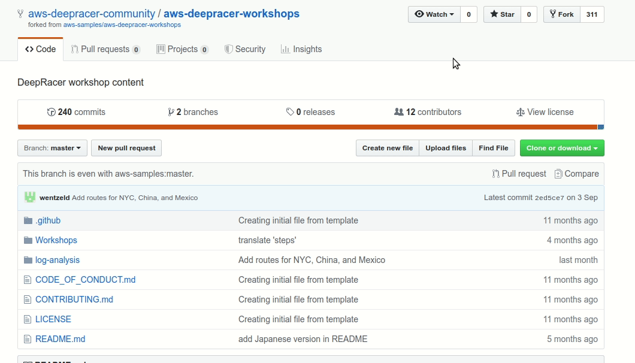Open the .github folder
635x363 pixels.
click(x=48, y=220)
